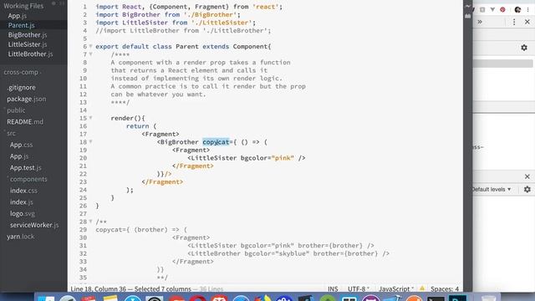The image size is (535, 301).
Task: Collapse comment fold arrow on line 7
Action: pyautogui.click(x=91, y=54)
